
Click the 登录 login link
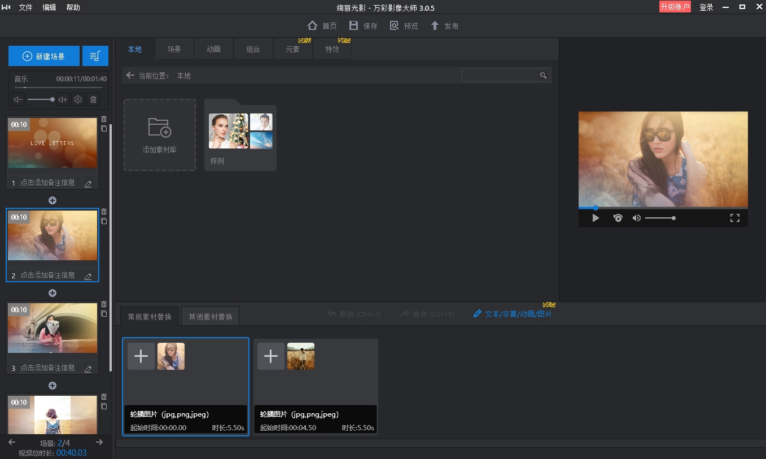pos(706,7)
